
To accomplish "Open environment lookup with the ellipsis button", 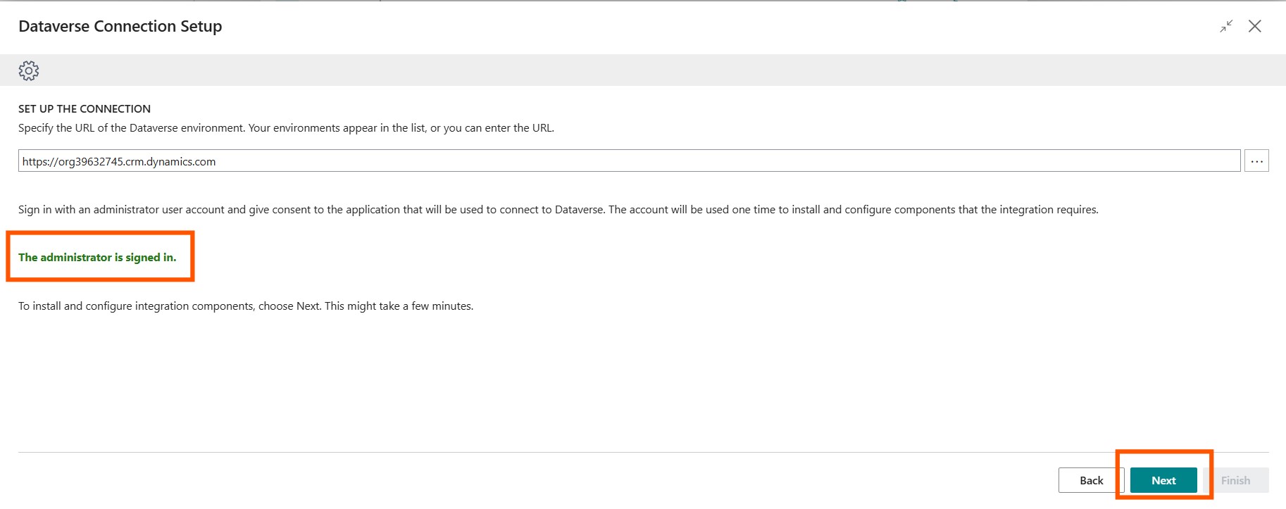I will click(x=1256, y=161).
